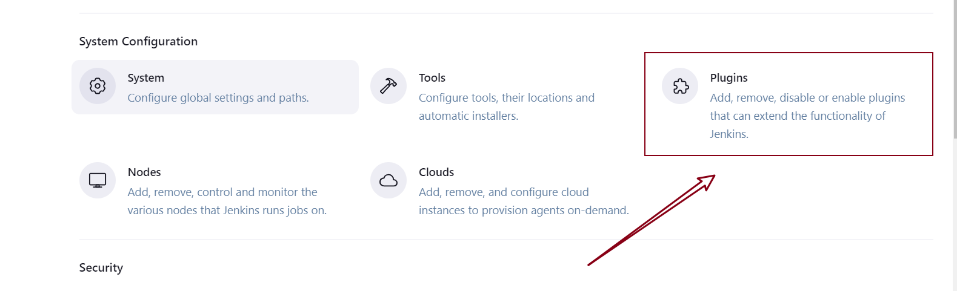
Task: Click the System Configuration section heading
Action: (x=138, y=41)
